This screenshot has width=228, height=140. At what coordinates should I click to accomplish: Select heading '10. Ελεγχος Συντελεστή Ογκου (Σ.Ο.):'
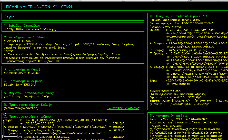[x=181, y=16]
